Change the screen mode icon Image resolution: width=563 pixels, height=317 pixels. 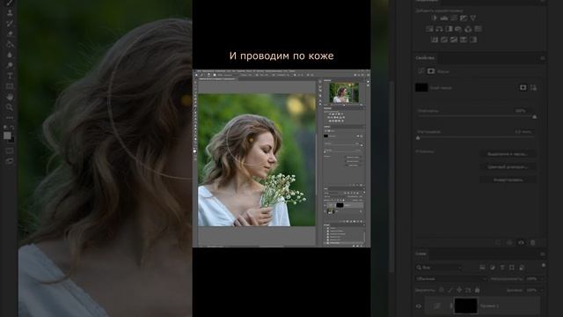[10, 161]
